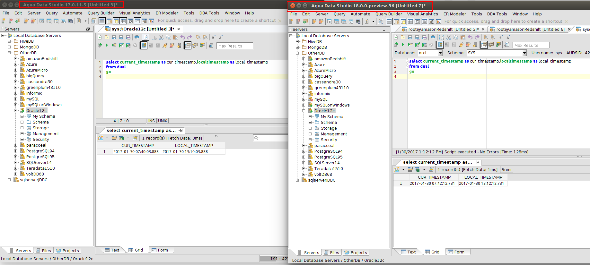Collapse OtherDB folder in 17.0 Servers tree
590x265 pixels.
pos(9,53)
